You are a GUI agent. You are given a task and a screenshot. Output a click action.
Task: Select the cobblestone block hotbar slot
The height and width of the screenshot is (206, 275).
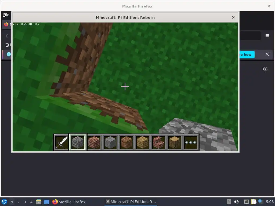point(78,142)
